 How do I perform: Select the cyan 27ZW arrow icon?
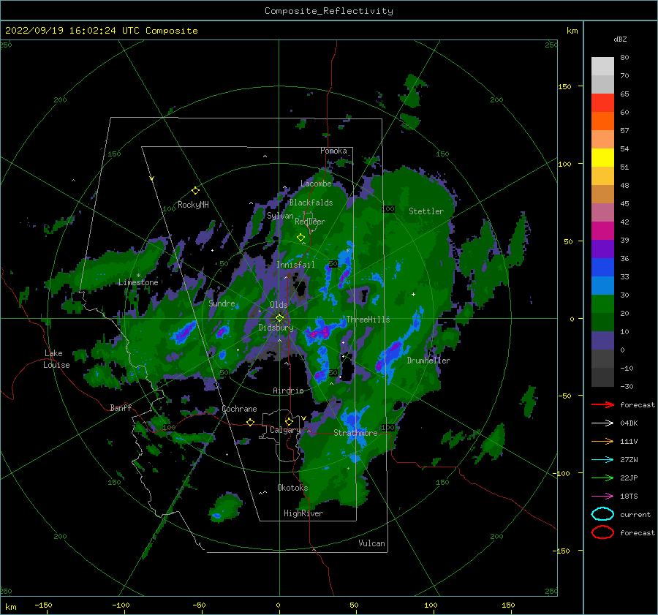[602, 460]
